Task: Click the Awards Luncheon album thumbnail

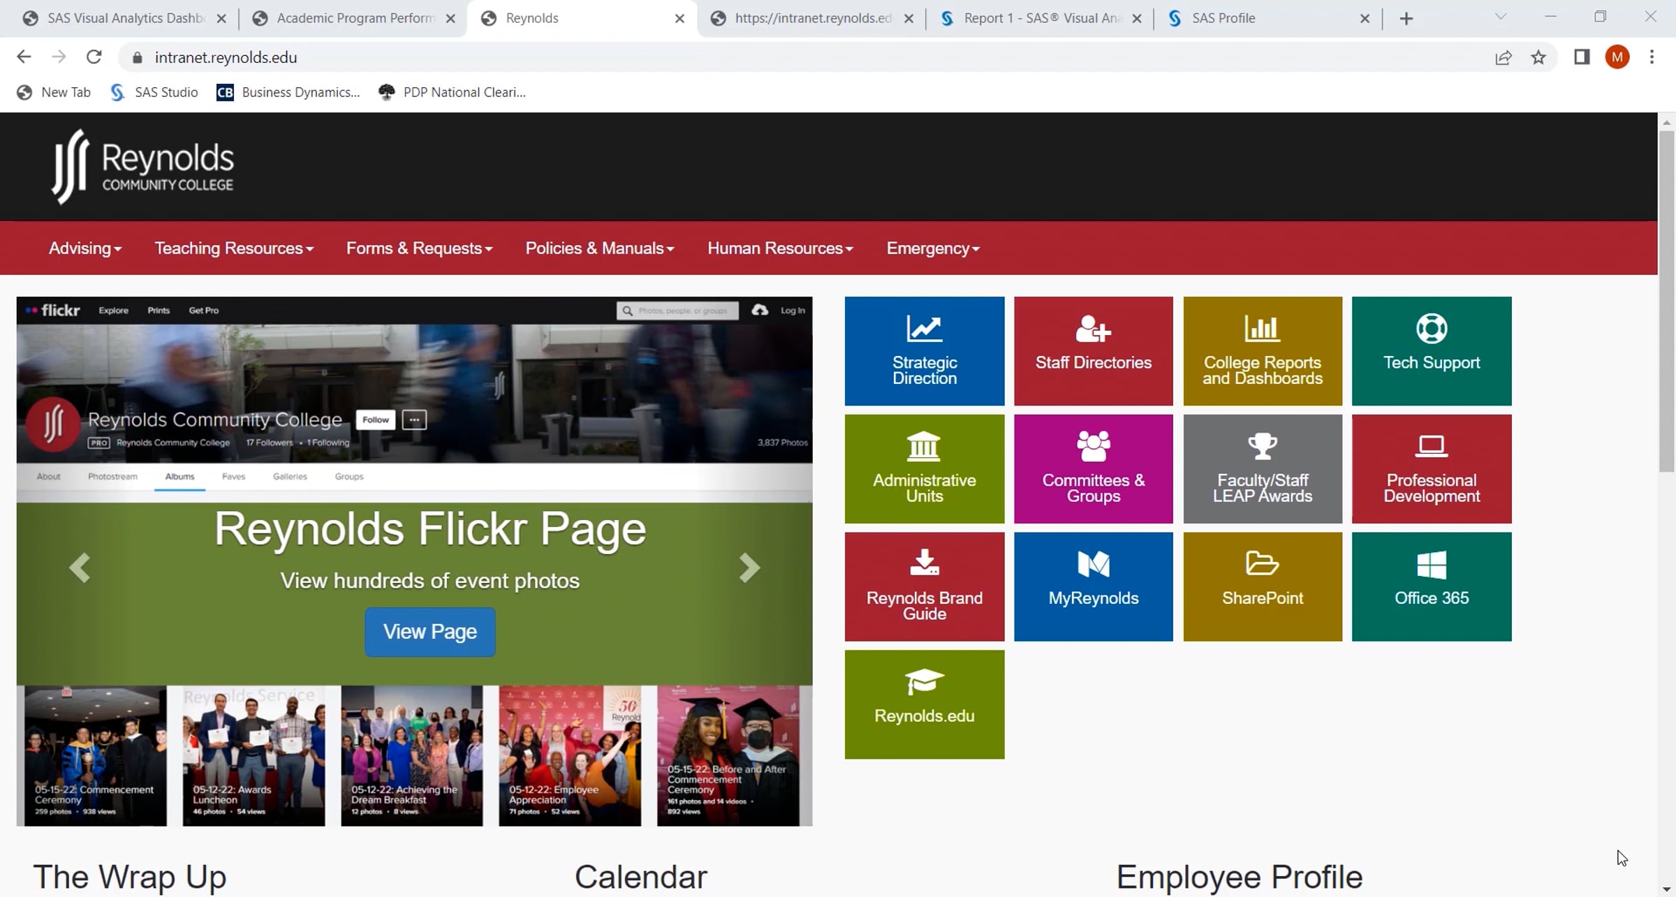Action: (x=253, y=755)
